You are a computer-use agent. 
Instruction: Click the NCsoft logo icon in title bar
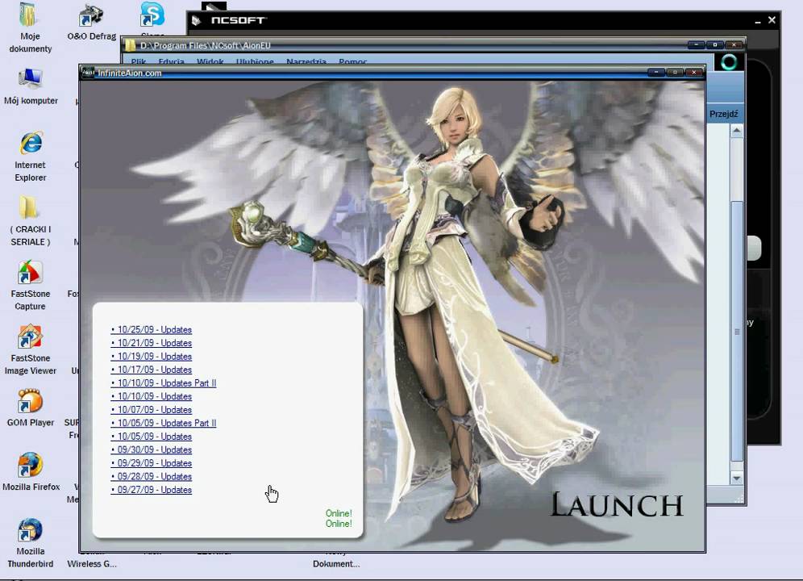click(x=196, y=20)
